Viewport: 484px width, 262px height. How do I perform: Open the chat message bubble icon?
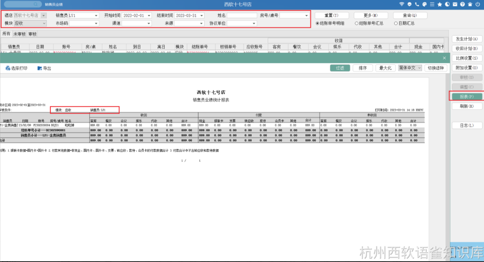[409, 4]
